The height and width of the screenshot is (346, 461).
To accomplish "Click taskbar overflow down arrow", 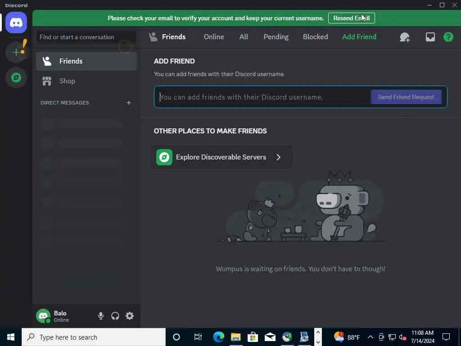I will [x=318, y=342].
